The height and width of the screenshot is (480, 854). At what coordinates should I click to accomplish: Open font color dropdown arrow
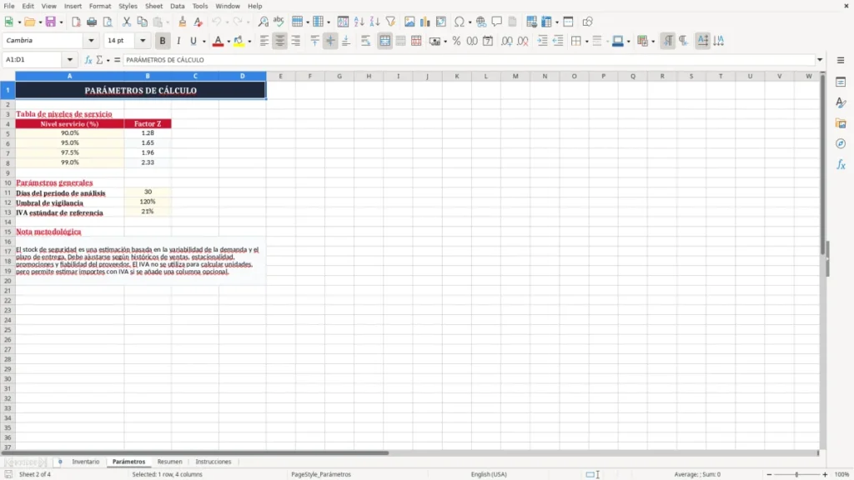click(229, 41)
